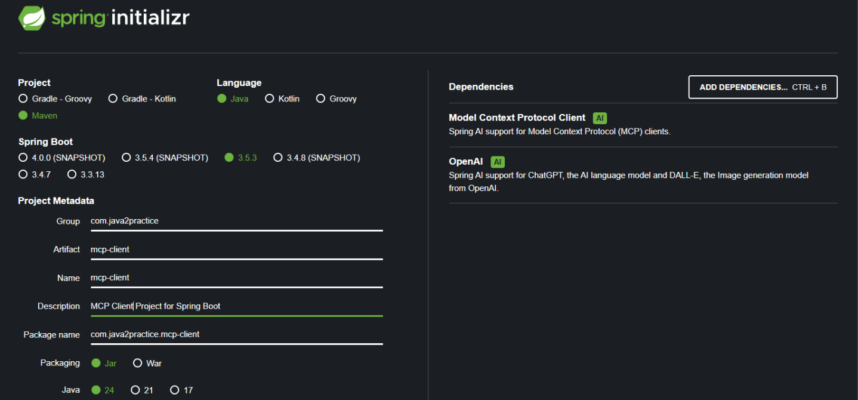Click into the Description field
The image size is (858, 400).
click(236, 306)
